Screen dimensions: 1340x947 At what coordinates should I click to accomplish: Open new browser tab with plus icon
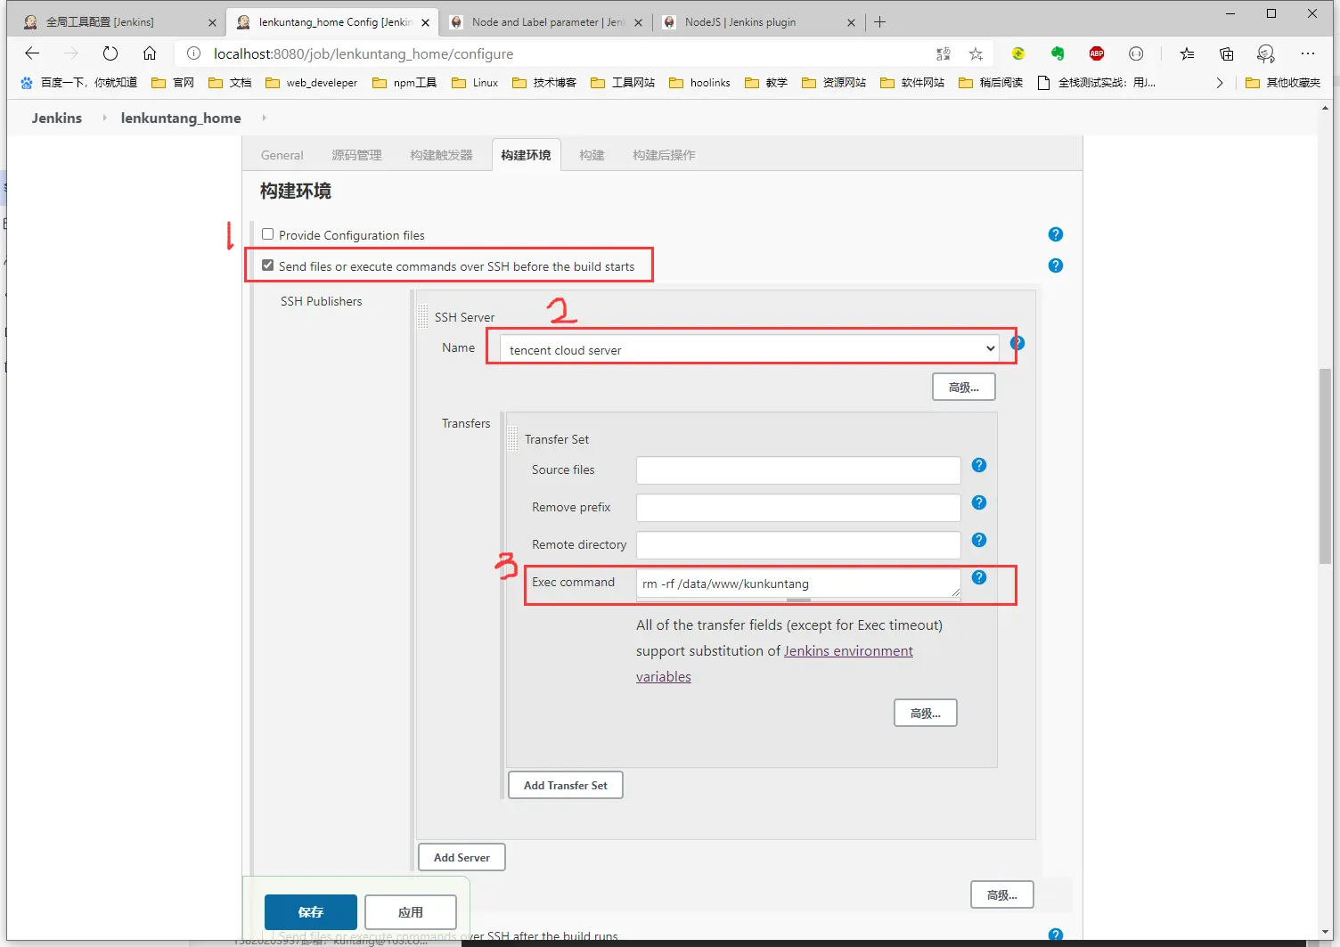pos(879,21)
